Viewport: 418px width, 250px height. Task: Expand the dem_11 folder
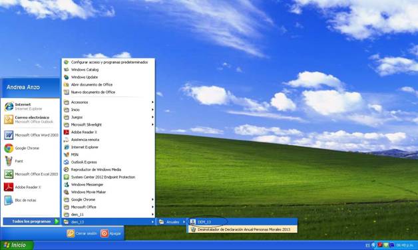108,214
